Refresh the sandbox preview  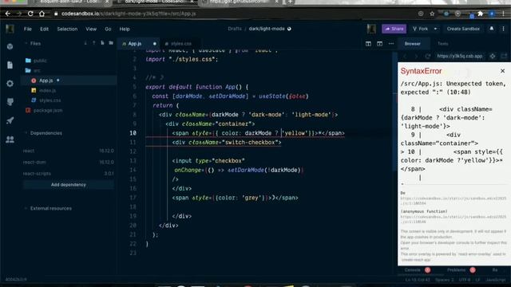[428, 57]
